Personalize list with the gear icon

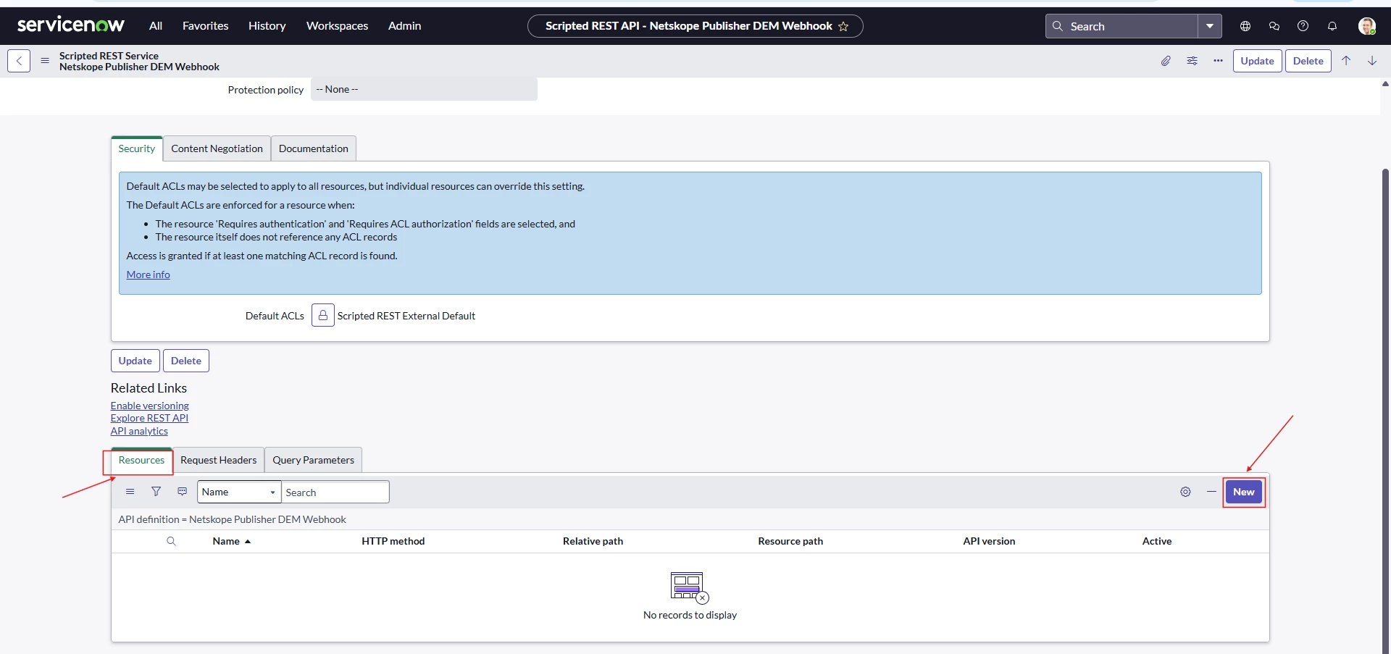tap(1185, 492)
